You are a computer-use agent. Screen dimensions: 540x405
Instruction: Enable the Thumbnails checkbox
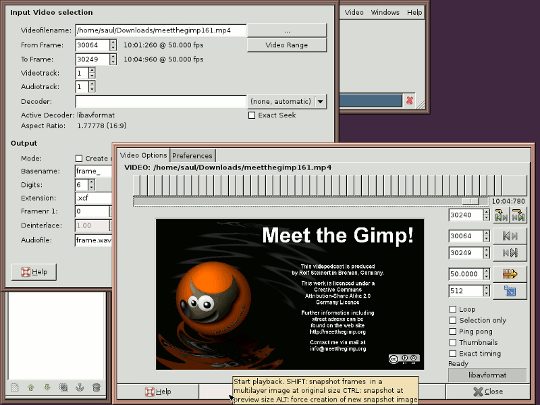[453, 342]
